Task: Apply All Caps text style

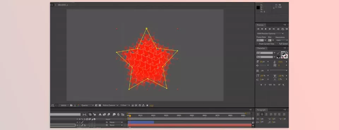Action: pos(270,85)
